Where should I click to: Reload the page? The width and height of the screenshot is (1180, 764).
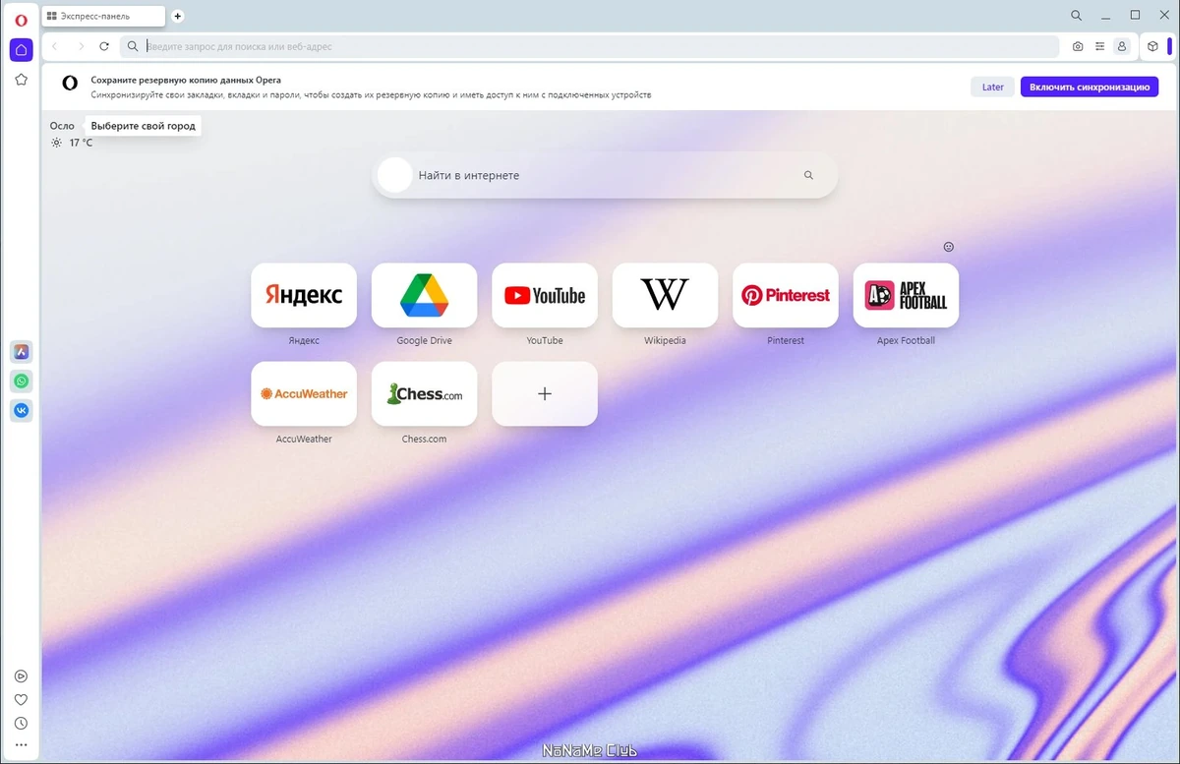tap(104, 46)
